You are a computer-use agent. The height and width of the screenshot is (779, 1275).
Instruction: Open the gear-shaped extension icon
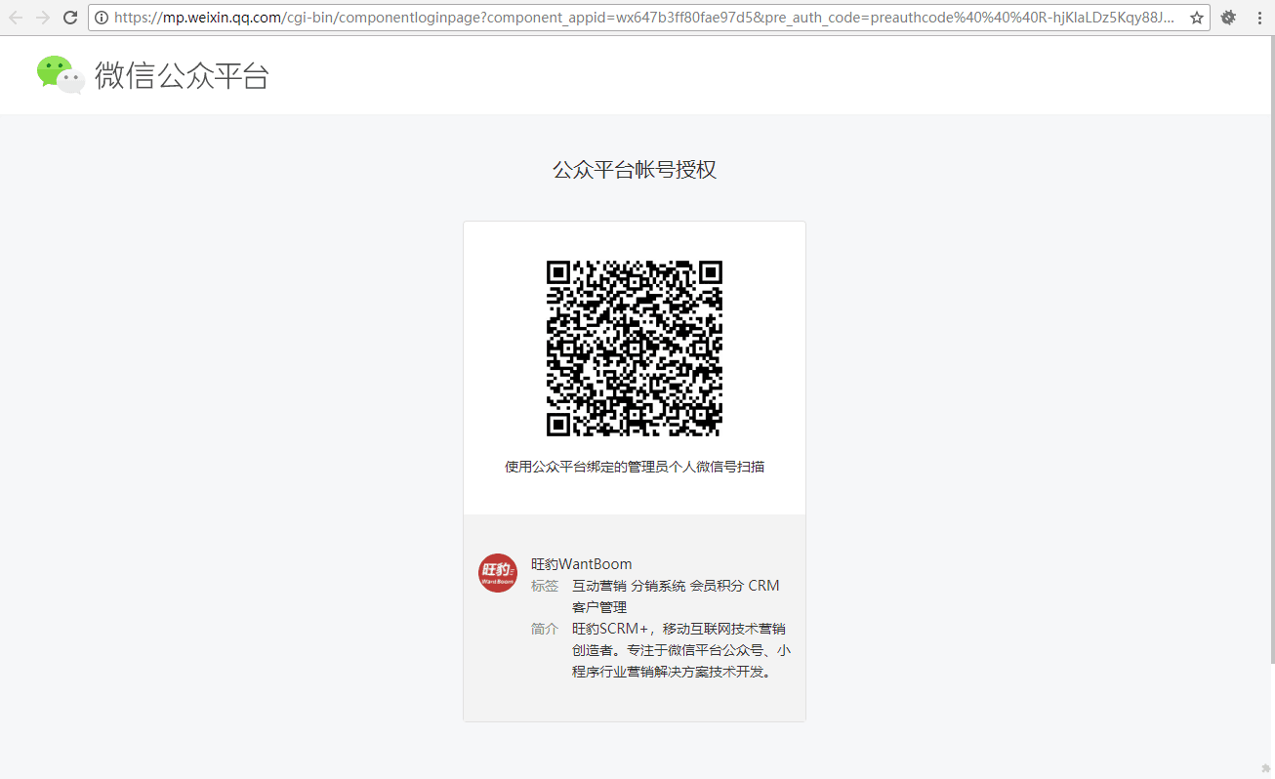coord(1228,18)
